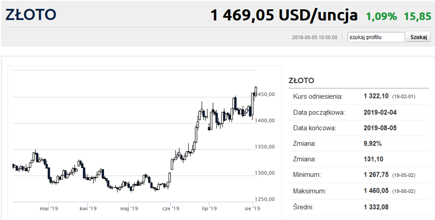The width and height of the screenshot is (435, 220).
Task: Click the cze '19 axis label
Action: click(171, 209)
